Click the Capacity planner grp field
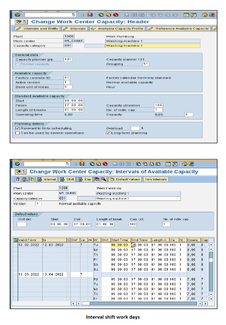 pyautogui.click(x=68, y=59)
